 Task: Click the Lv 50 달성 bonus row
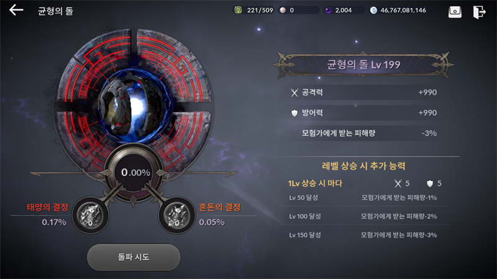pos(363,198)
